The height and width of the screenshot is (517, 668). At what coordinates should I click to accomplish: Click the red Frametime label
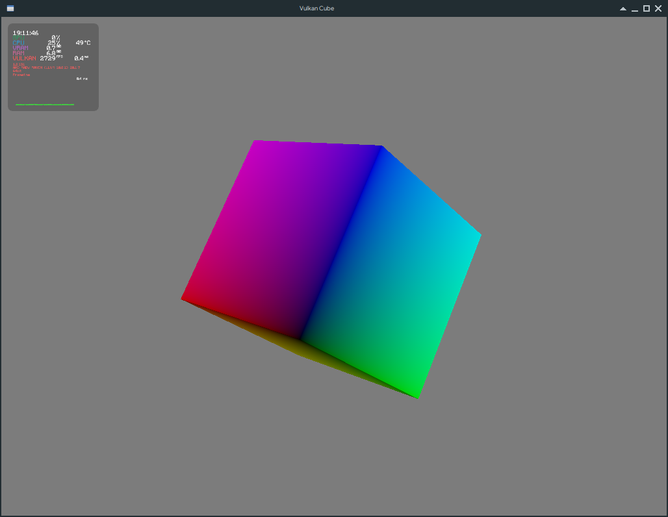click(x=21, y=75)
